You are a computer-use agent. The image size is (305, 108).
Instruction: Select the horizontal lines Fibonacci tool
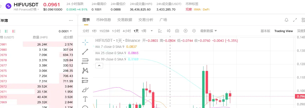point(85,61)
